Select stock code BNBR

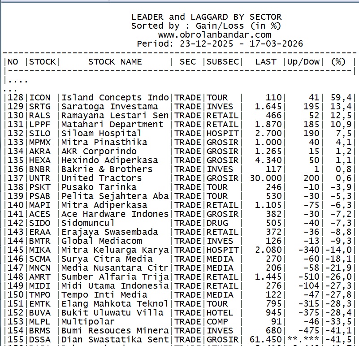39,169
